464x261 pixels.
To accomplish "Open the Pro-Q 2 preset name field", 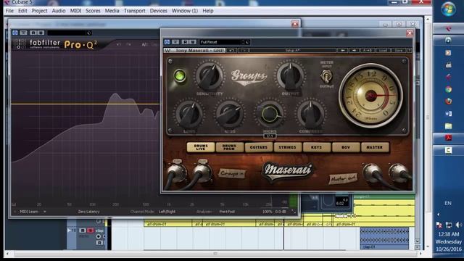I will tap(67, 33).
